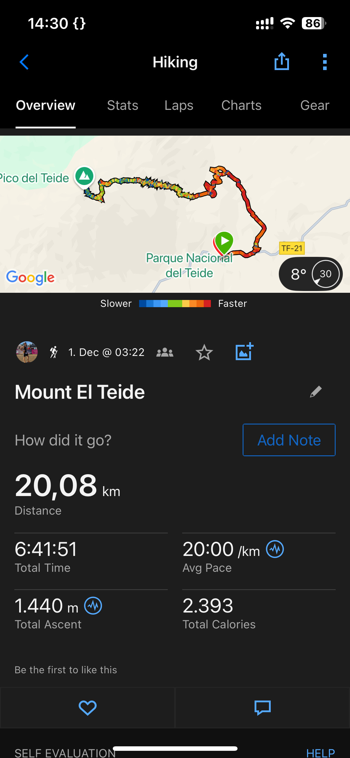Tap the user profile photo thumbnail
The height and width of the screenshot is (758, 350).
coord(27,352)
